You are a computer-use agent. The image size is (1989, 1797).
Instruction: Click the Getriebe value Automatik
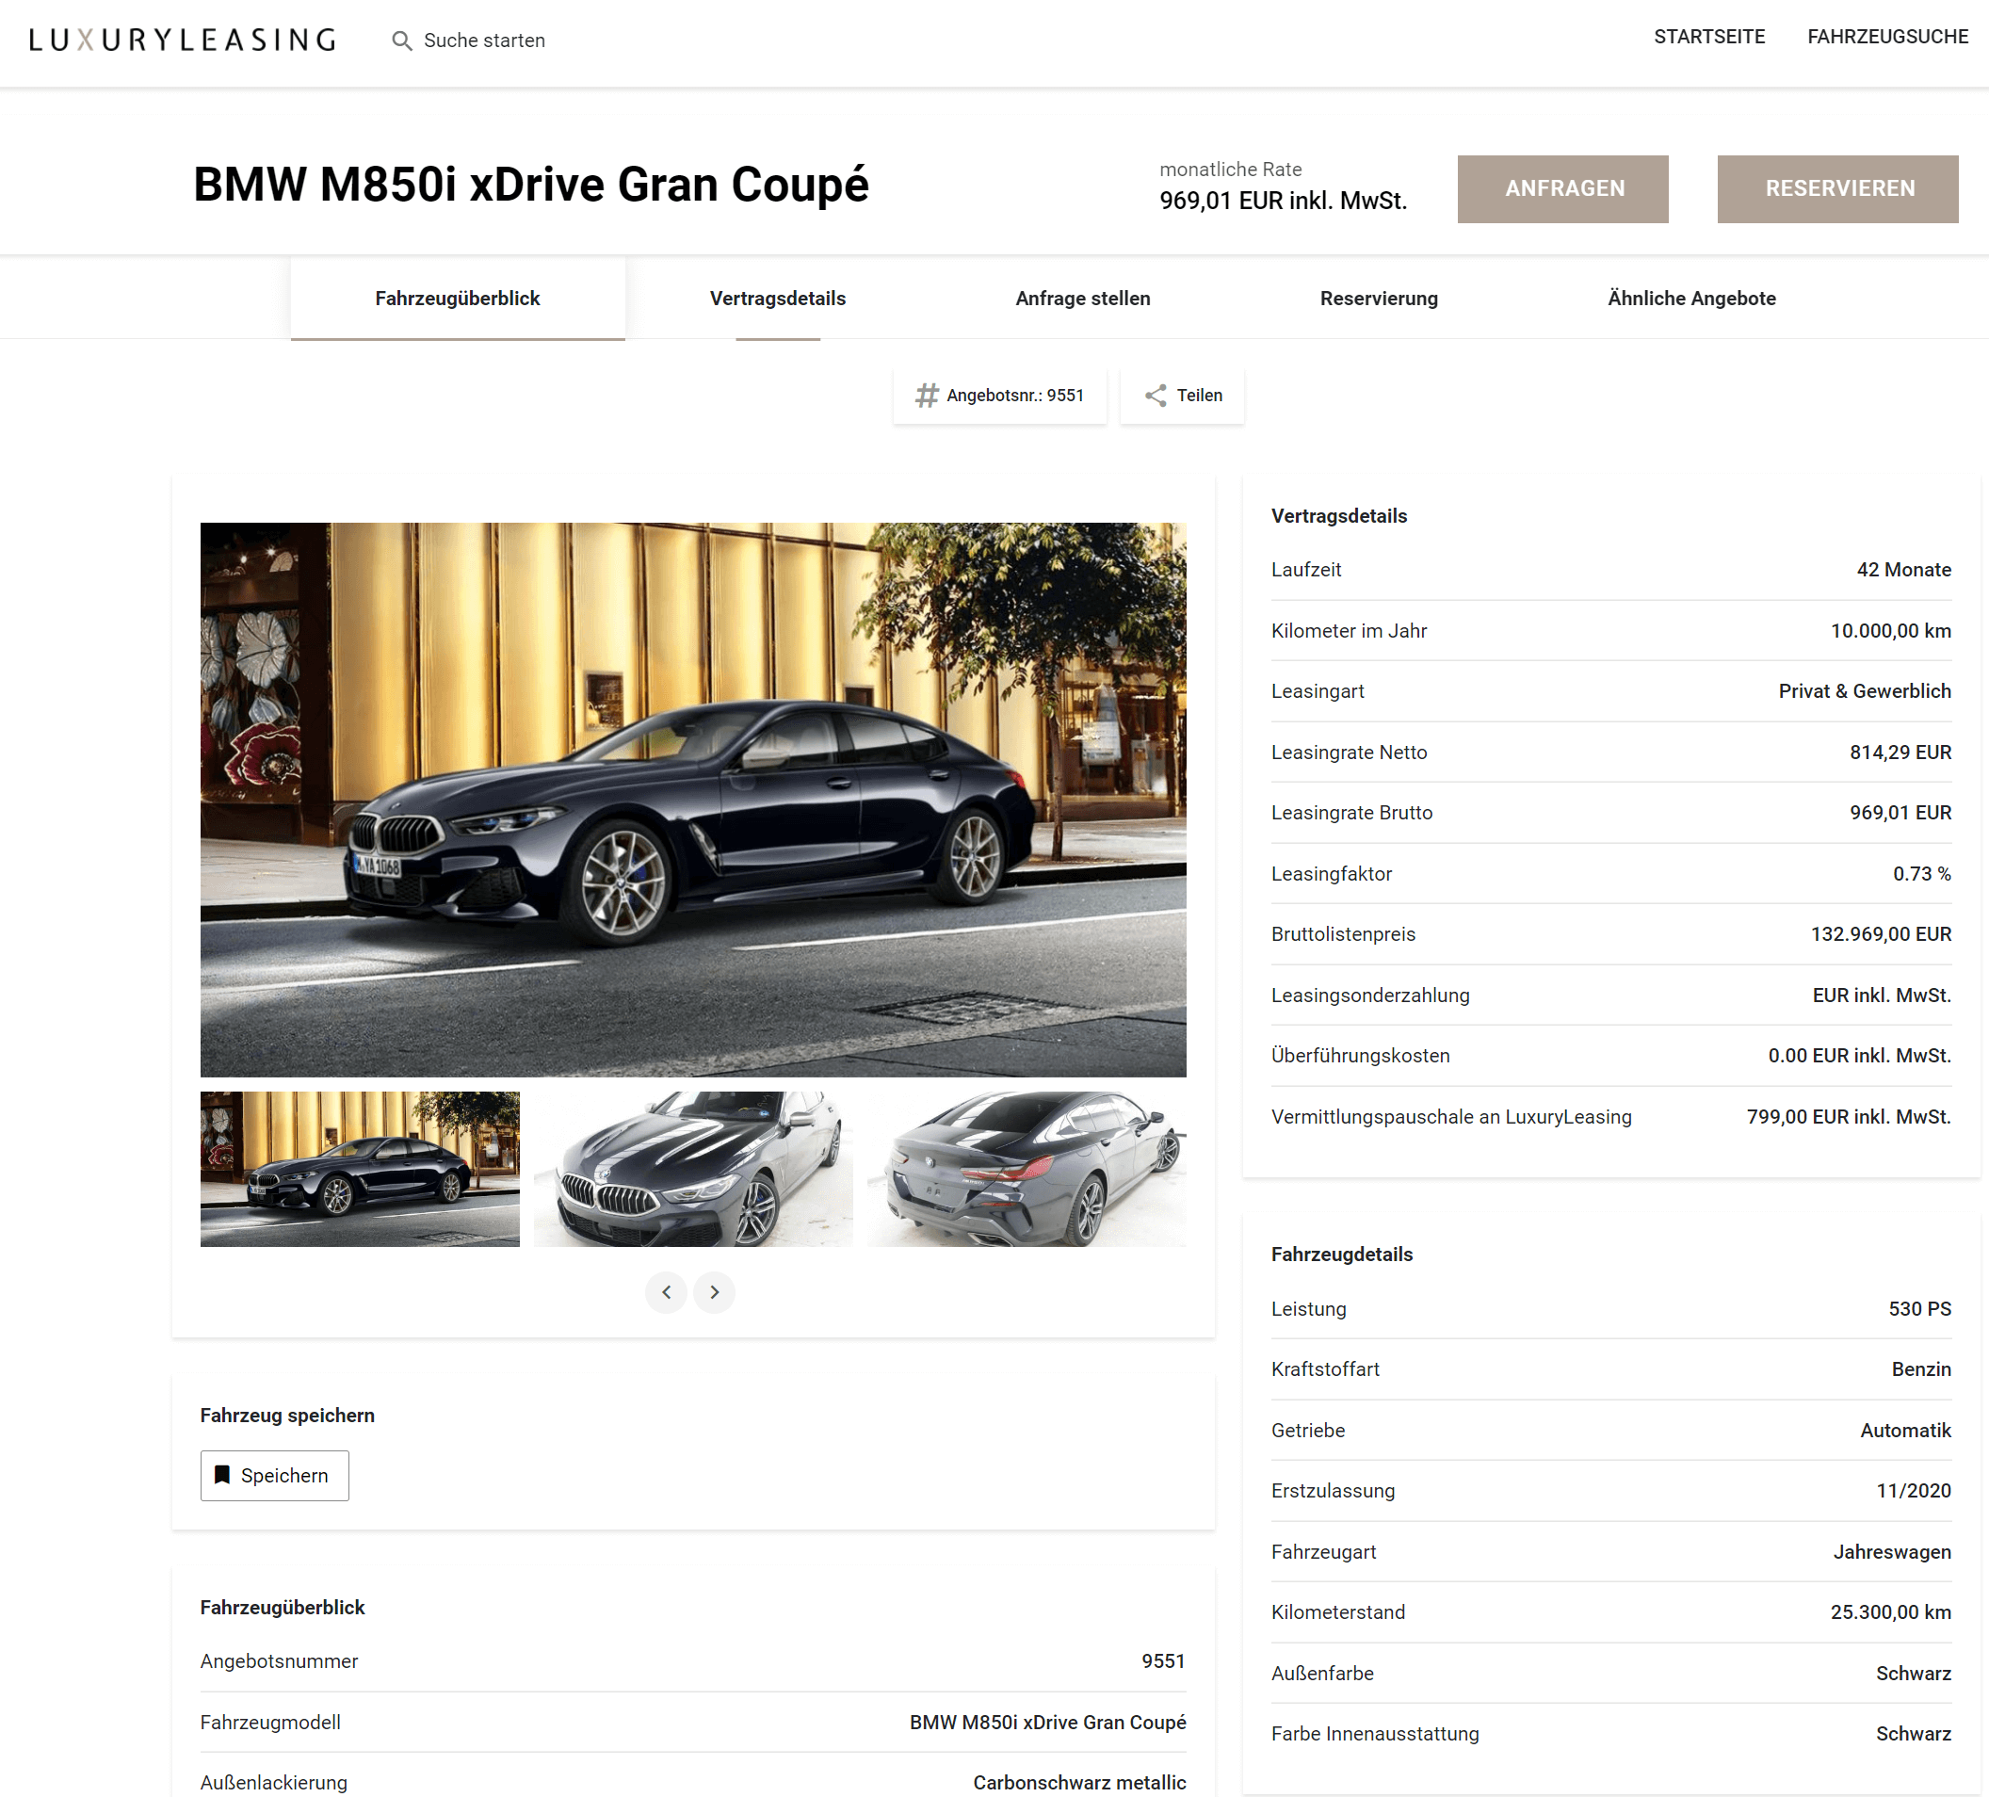point(1905,1430)
